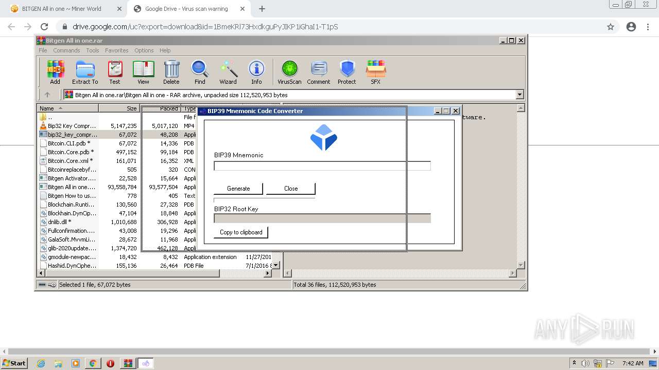The height and width of the screenshot is (370, 659).
Task: Click the Chrome address bar URL
Action: (205, 27)
